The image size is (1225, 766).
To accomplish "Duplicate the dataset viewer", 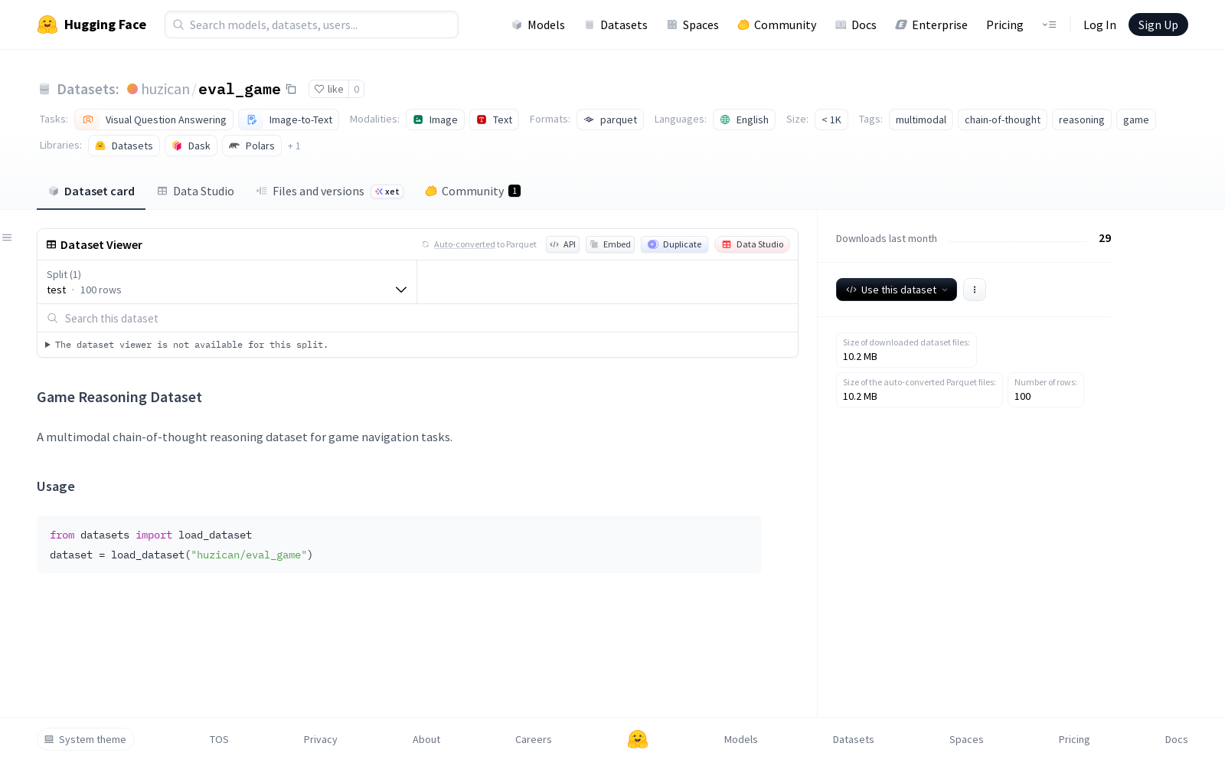I will point(675,244).
